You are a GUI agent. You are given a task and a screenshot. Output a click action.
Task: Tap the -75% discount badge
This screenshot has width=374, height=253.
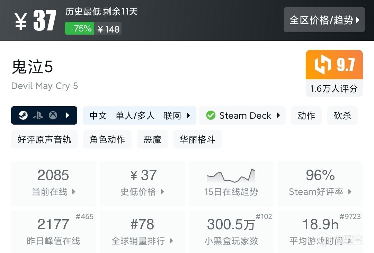(x=80, y=28)
